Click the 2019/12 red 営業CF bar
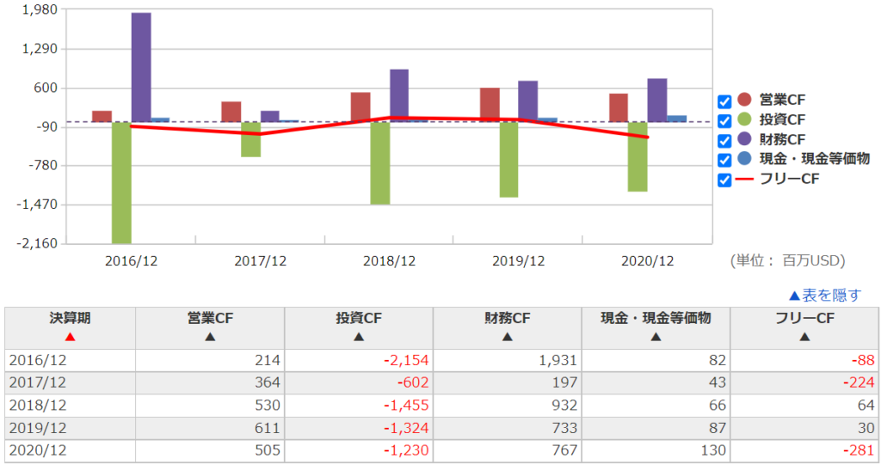Viewport: 881px width, 464px height. (x=490, y=105)
